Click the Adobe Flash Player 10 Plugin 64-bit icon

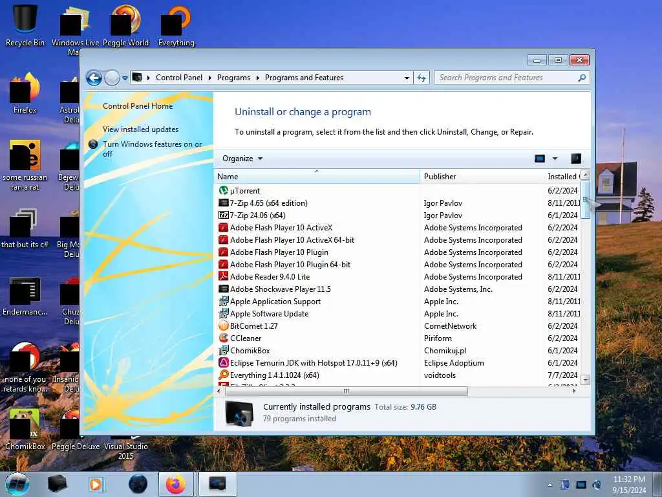tap(223, 264)
